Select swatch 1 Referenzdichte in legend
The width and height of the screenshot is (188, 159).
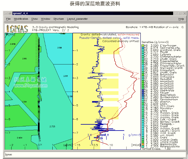[143, 146]
